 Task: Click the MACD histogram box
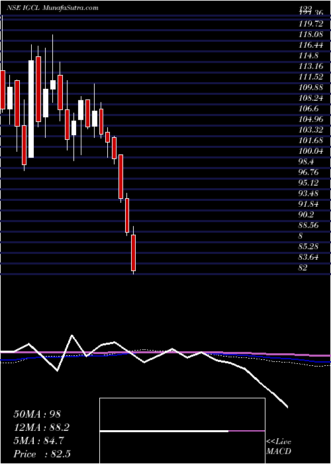(x=182, y=431)
